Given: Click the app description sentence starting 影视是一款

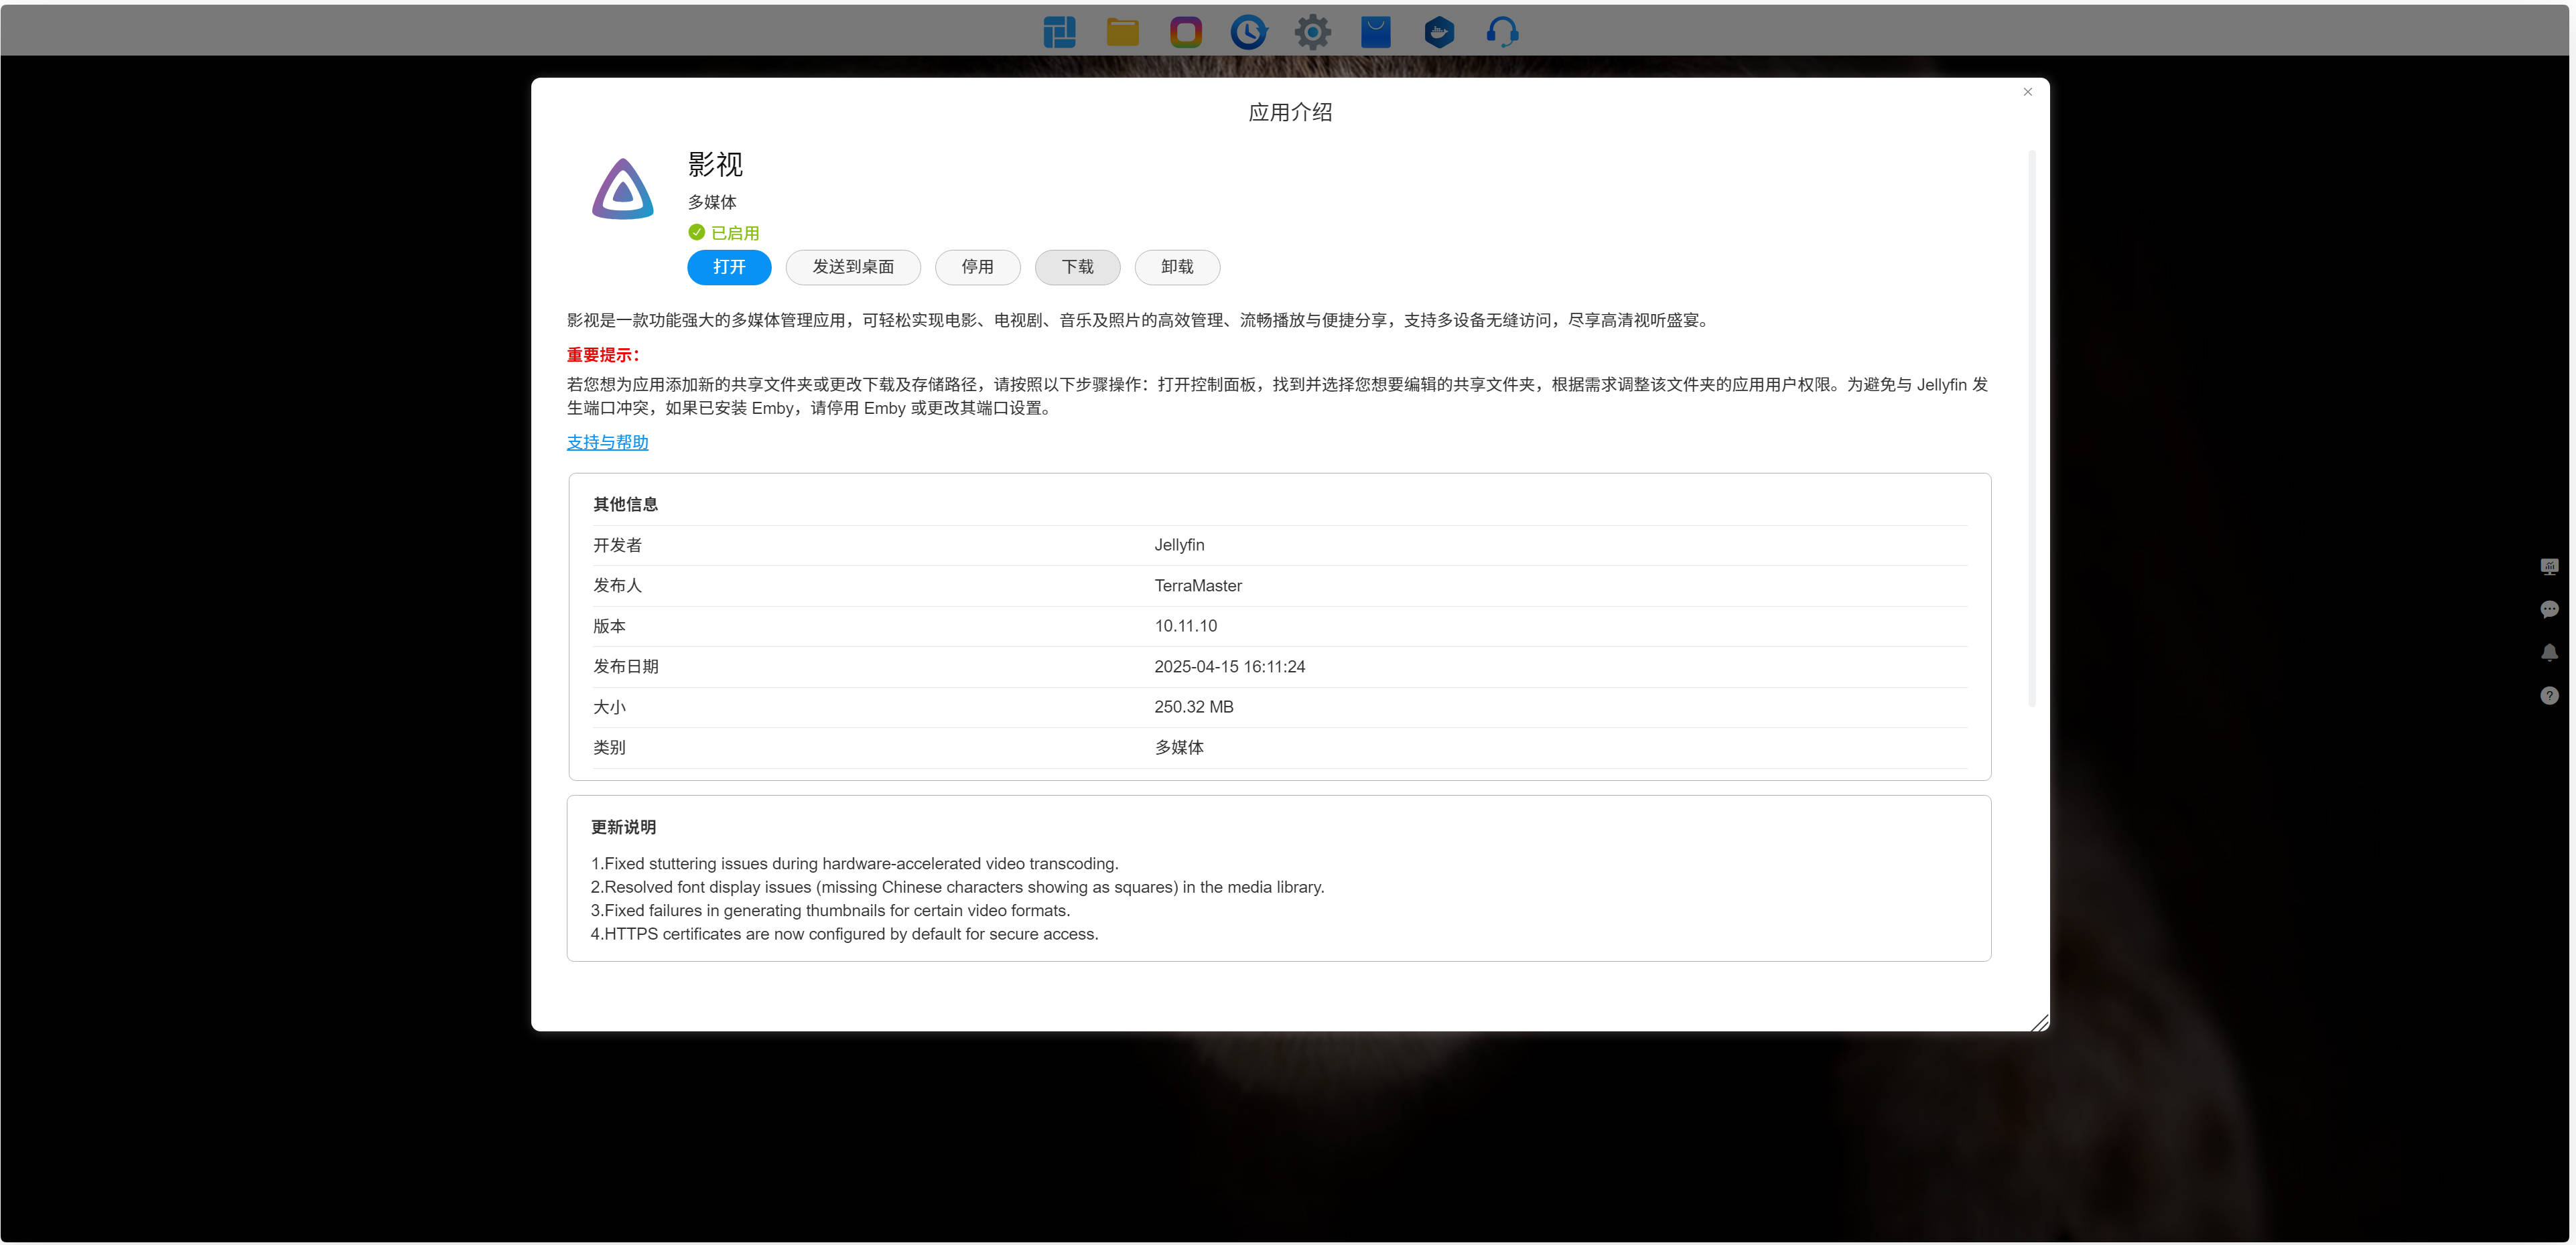Looking at the screenshot, I should click(1140, 320).
